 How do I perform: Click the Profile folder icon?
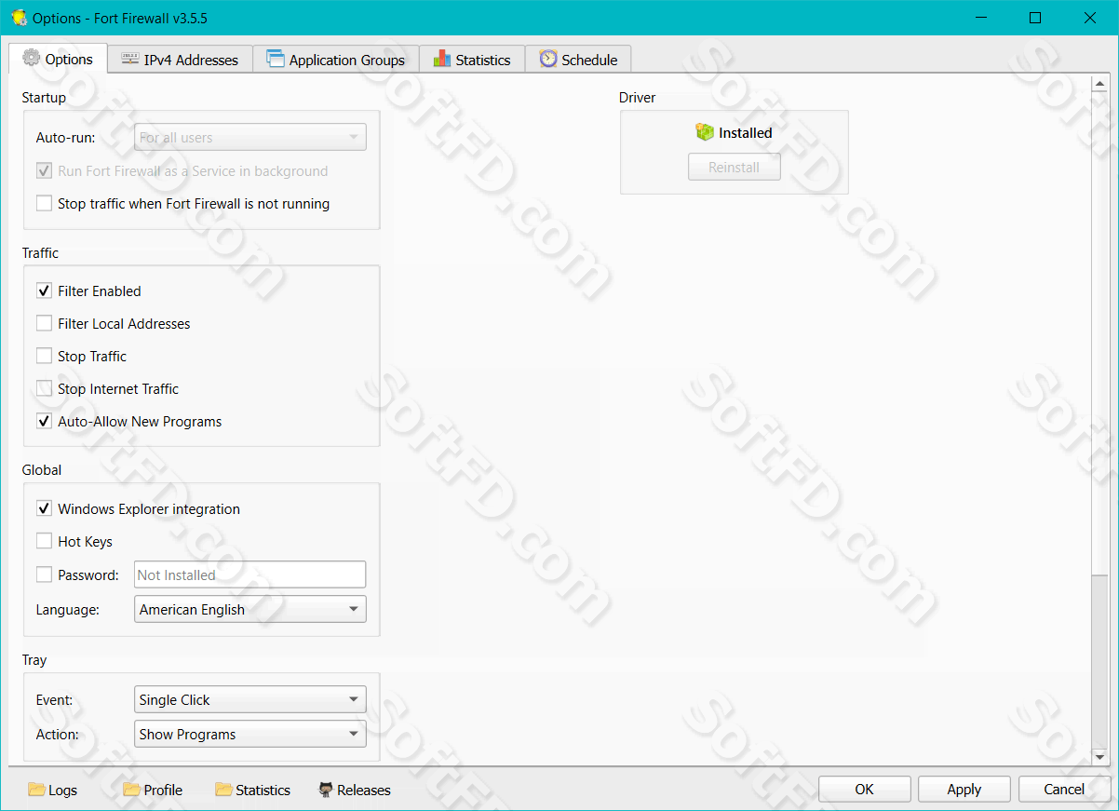tap(132, 790)
